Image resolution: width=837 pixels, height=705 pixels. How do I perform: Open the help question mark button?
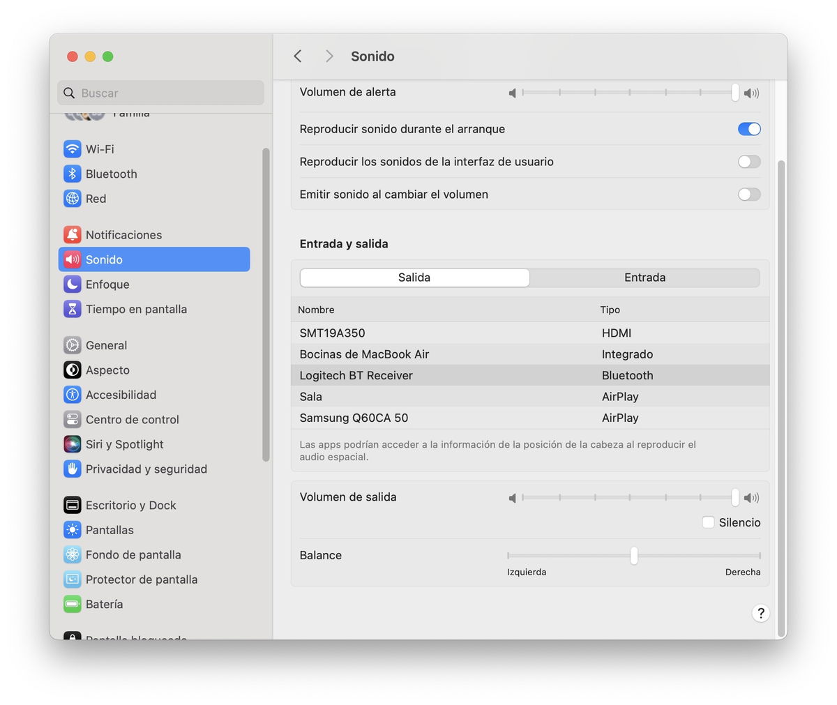[760, 613]
